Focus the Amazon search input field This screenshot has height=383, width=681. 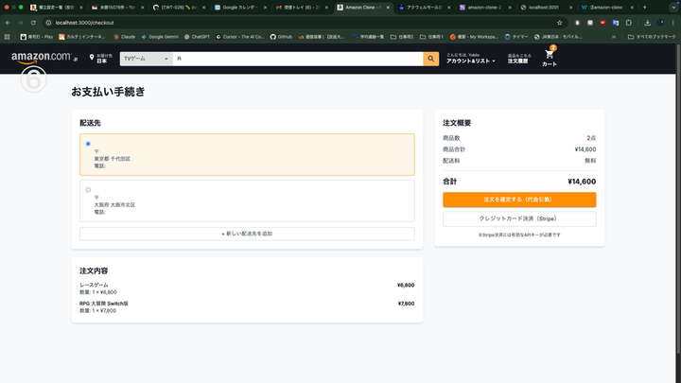pos(298,59)
